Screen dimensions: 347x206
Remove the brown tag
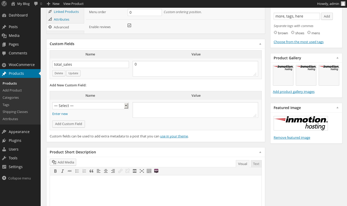tap(275, 33)
